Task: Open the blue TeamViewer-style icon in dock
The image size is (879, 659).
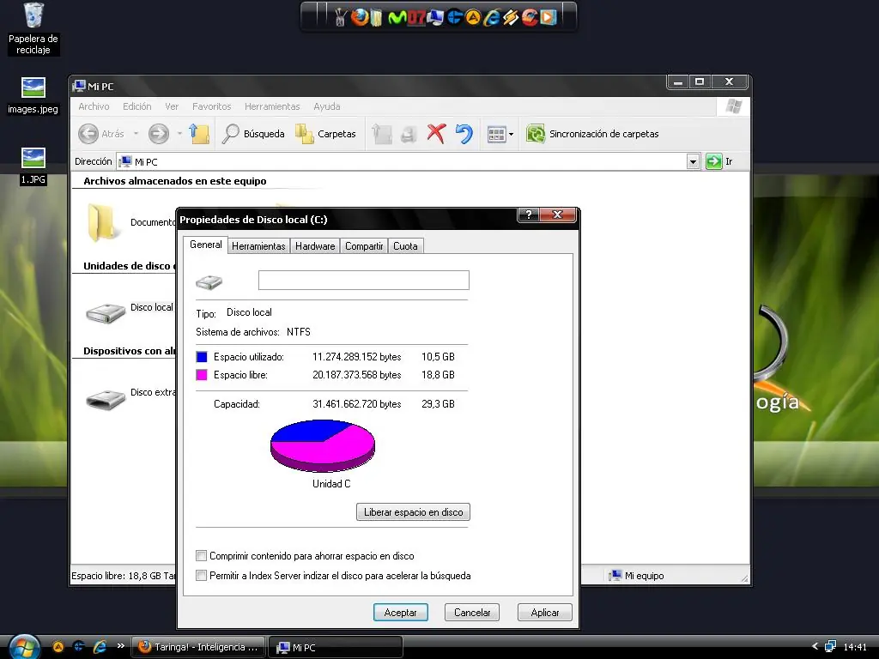Action: point(455,17)
